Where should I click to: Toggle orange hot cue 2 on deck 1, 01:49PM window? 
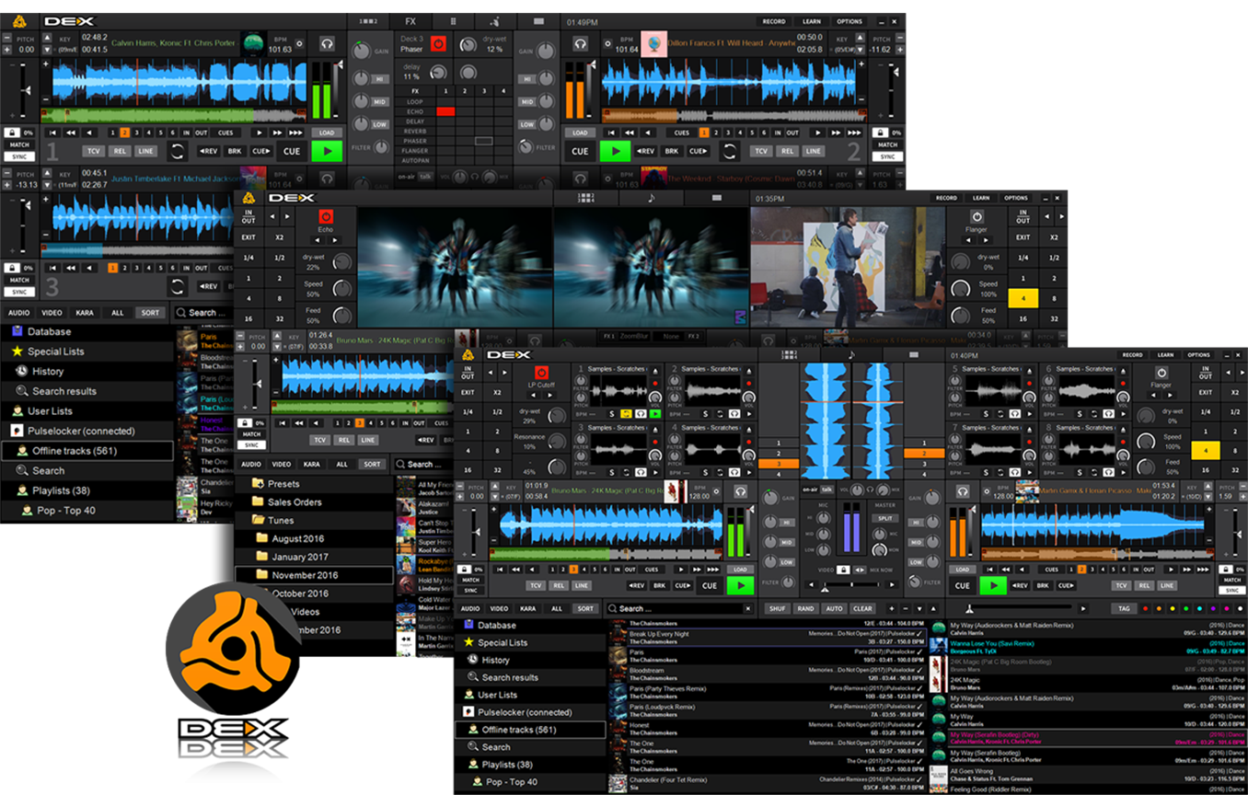click(x=125, y=132)
